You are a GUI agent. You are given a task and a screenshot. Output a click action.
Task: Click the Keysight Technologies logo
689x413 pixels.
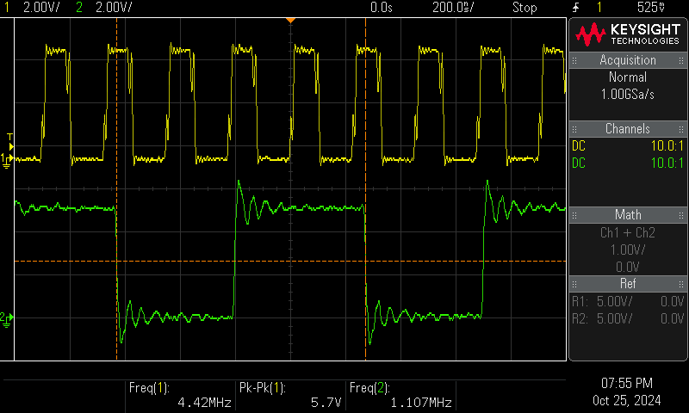point(628,34)
